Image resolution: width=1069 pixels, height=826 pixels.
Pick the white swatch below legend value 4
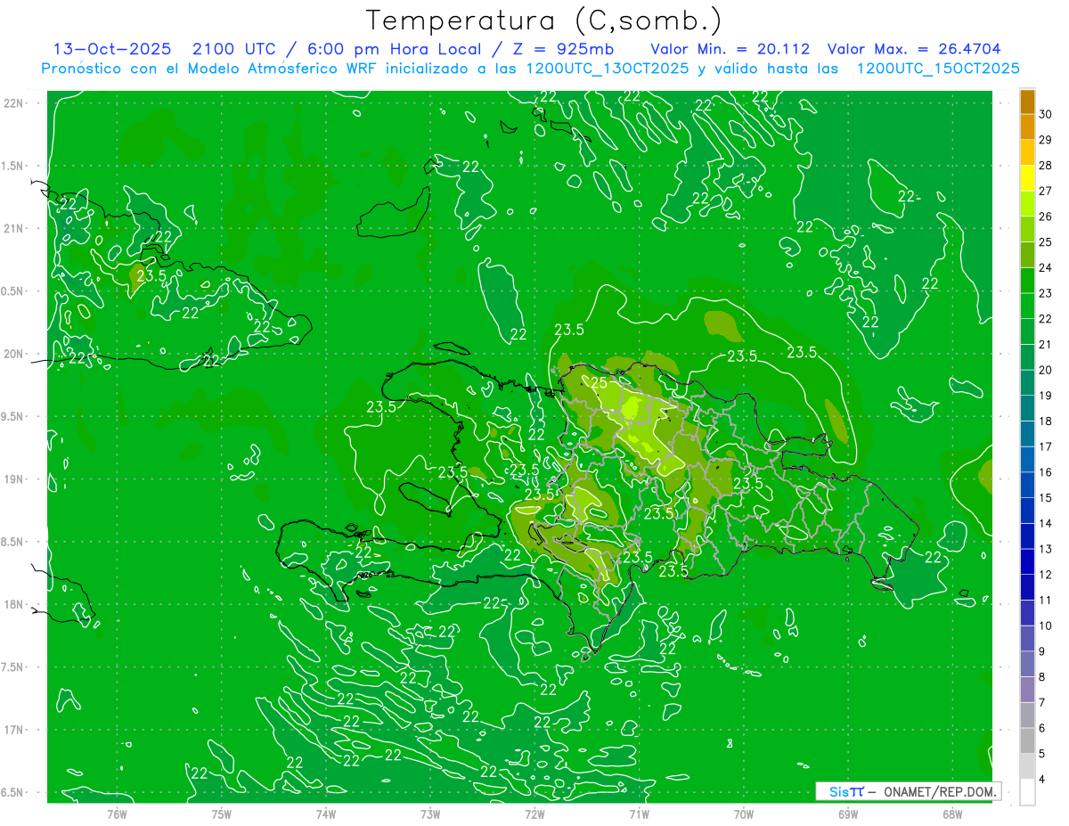coord(1027,792)
